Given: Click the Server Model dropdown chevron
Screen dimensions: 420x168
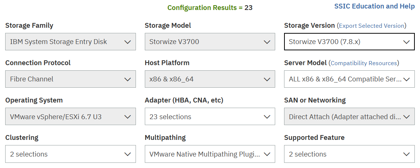Looking at the screenshot, I should [407, 80].
